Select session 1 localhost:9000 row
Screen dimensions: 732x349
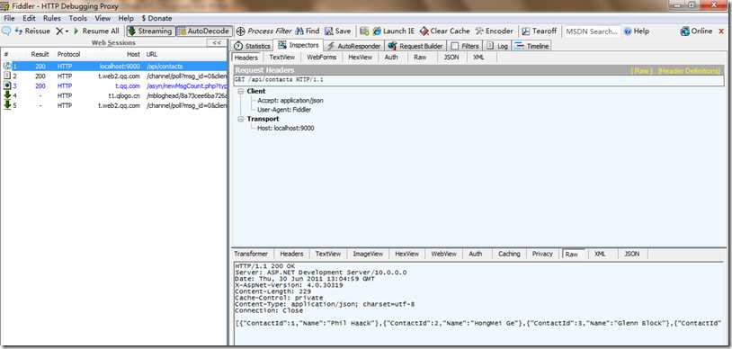[114, 67]
